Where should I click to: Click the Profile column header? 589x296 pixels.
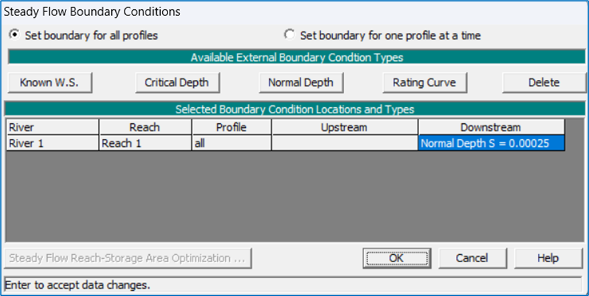click(x=232, y=127)
